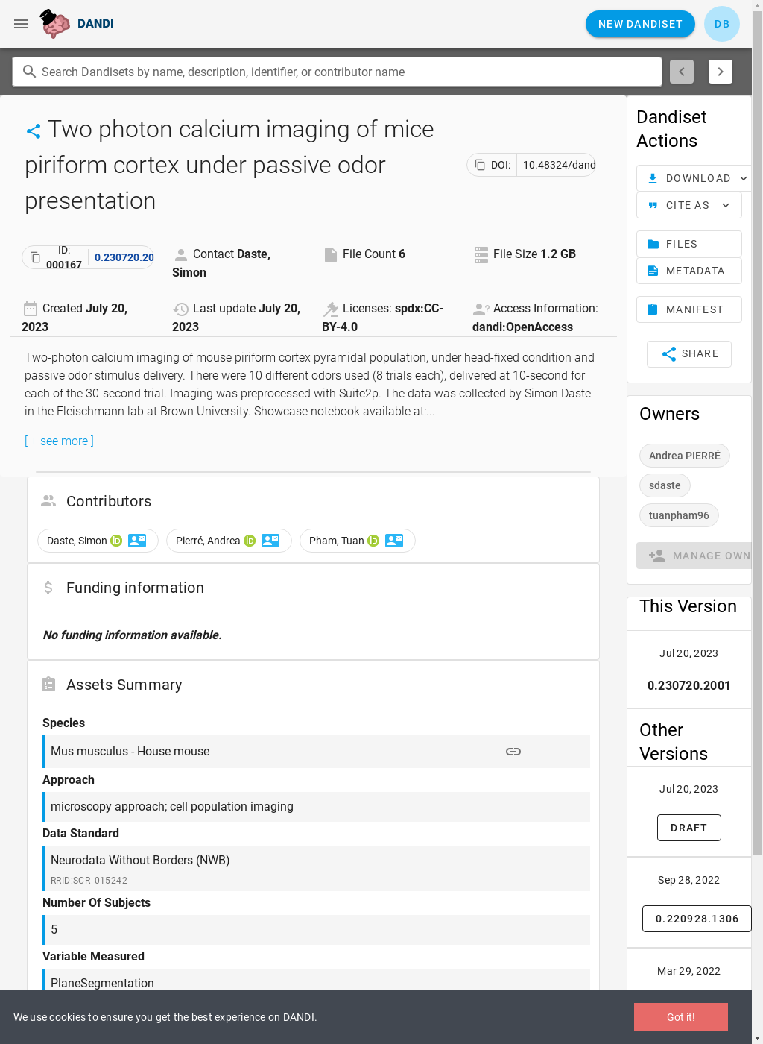Open the Metadata view

[688, 271]
